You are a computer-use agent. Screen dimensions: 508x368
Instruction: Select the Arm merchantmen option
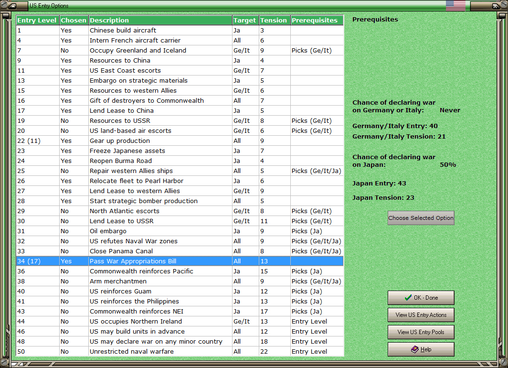180,281
